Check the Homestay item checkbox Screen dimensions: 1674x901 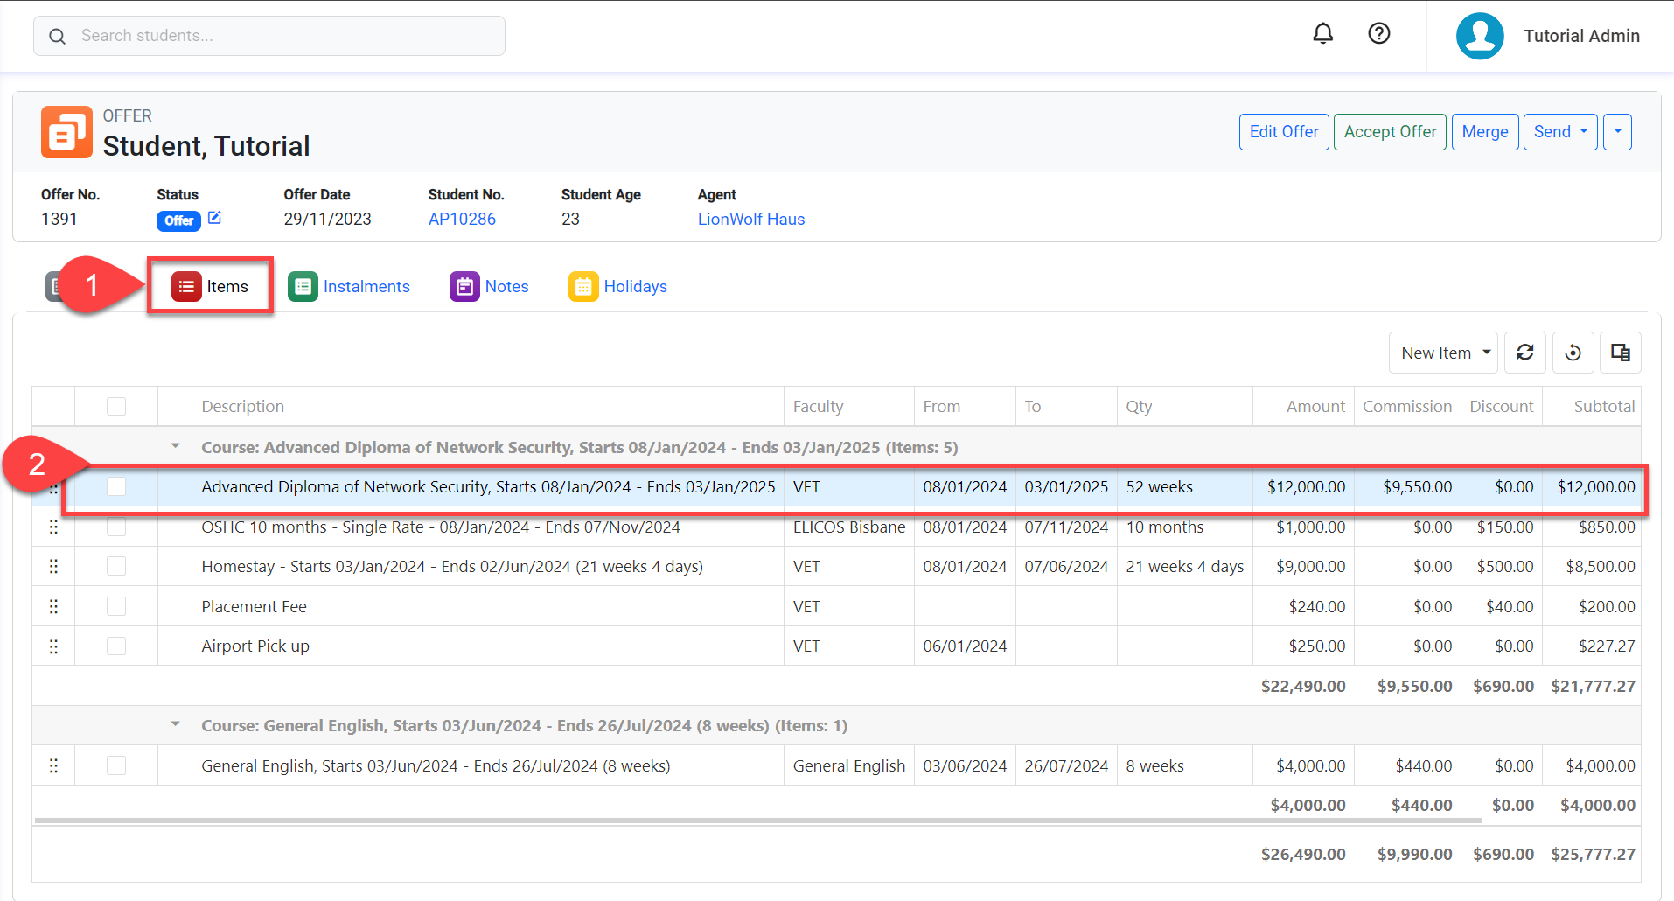(x=116, y=567)
